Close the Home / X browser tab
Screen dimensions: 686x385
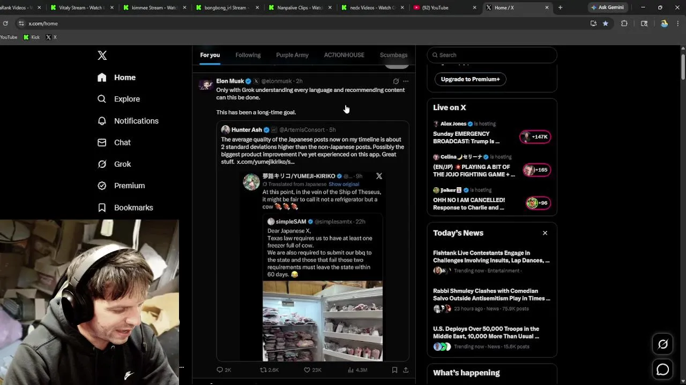click(x=547, y=7)
